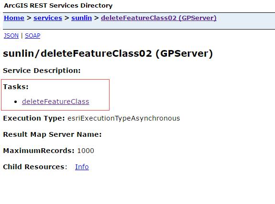Open the SOAP link
Viewport: 275px width, 204px height.
click(33, 35)
